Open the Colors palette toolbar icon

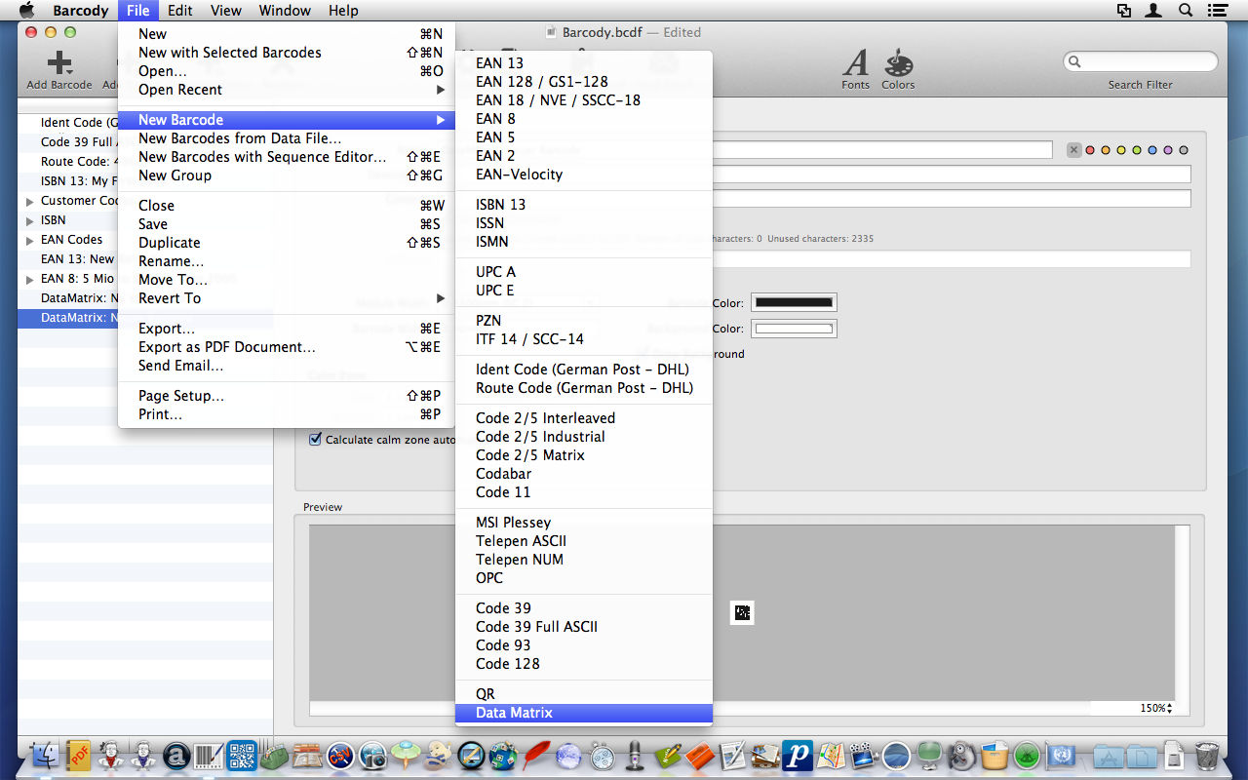(x=898, y=63)
